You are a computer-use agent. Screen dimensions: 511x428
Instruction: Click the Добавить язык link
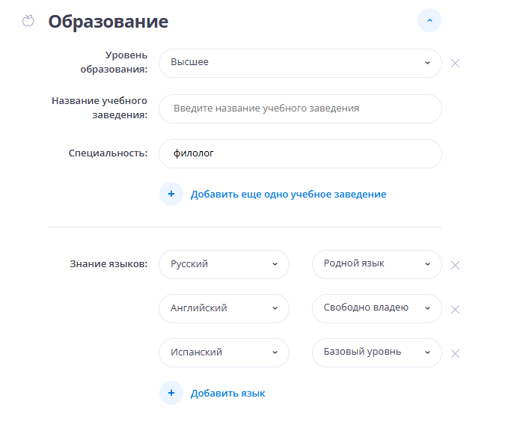click(x=227, y=393)
